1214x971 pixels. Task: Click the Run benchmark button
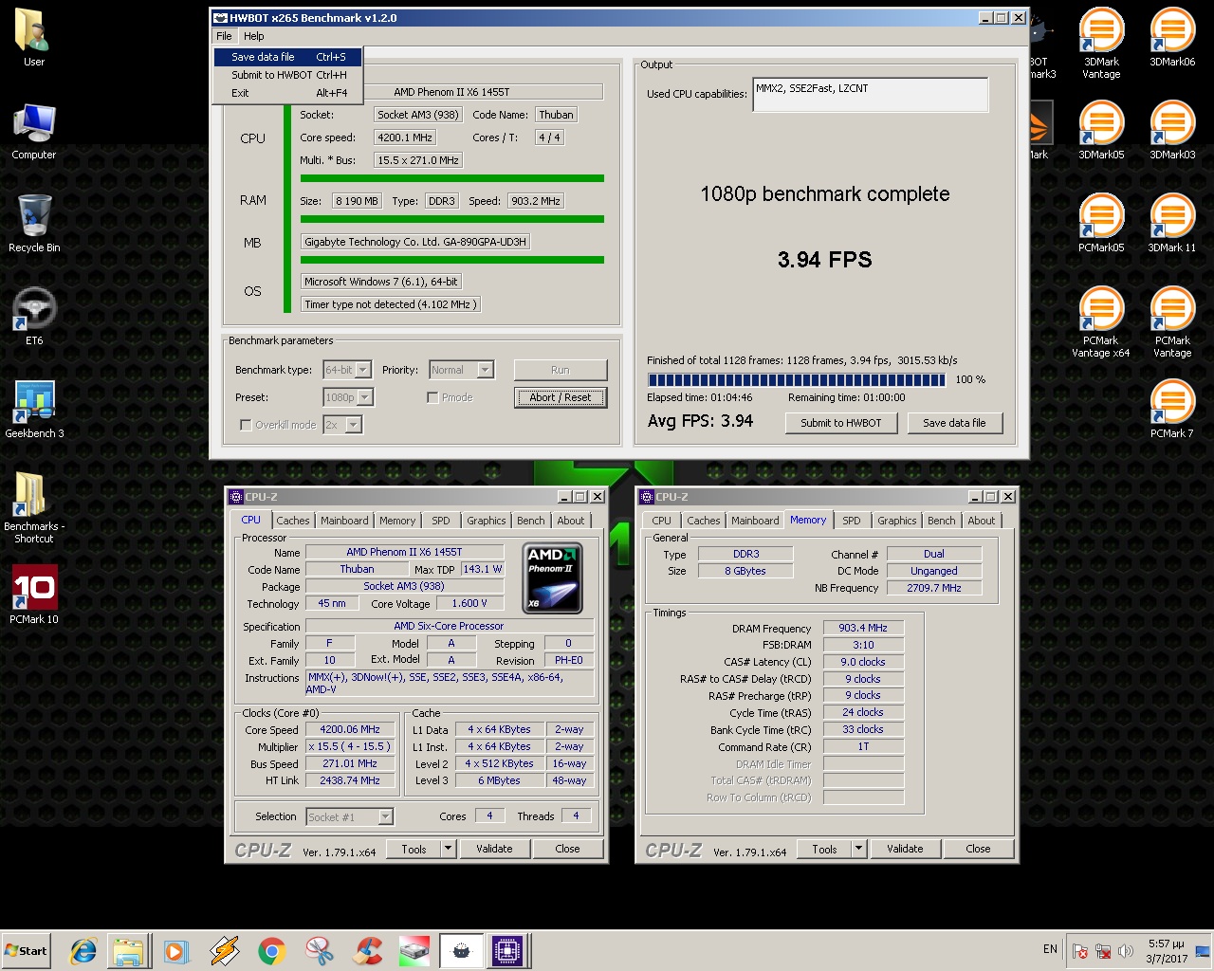point(561,370)
